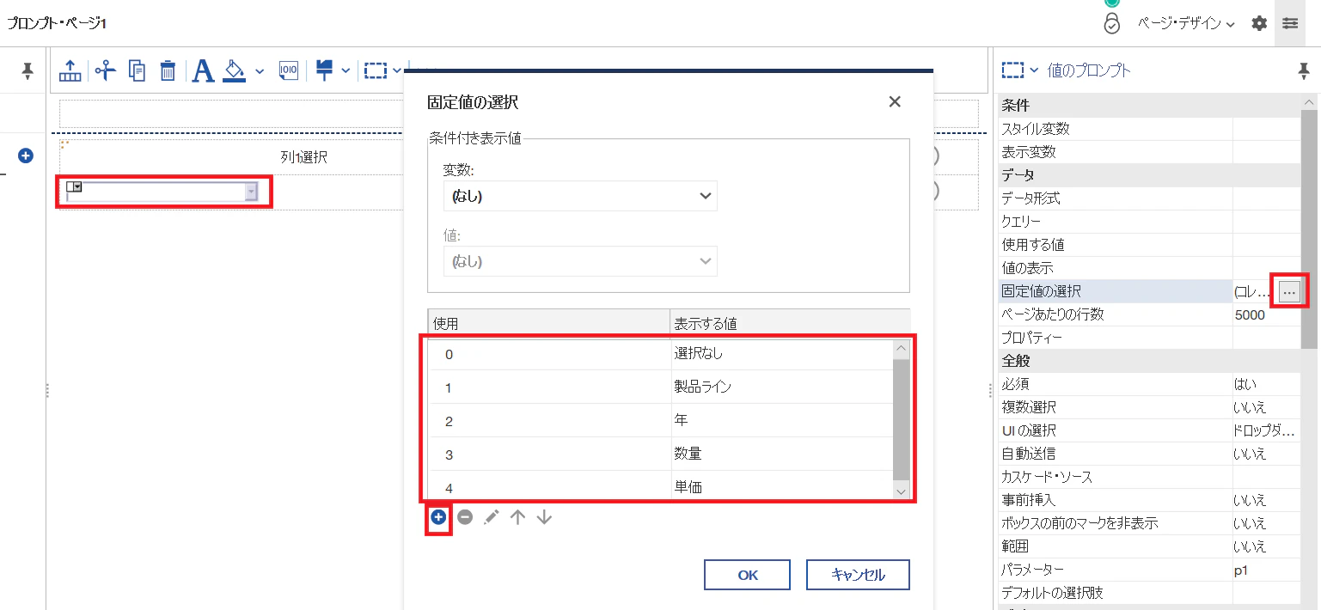Click OK in the 固定値の選択 dialog
The height and width of the screenshot is (610, 1321).
coord(748,575)
